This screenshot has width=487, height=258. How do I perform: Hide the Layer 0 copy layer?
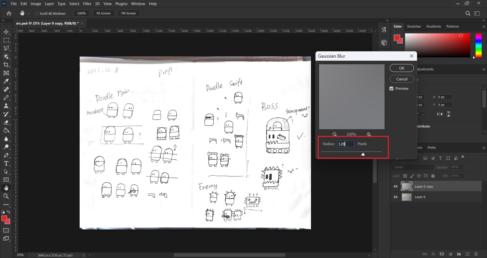click(395, 187)
